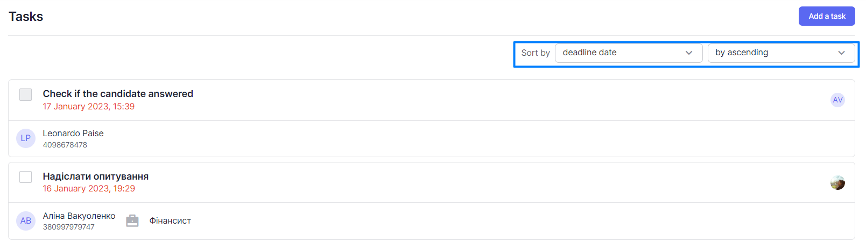Click the 16 January 2023 deadline date
Screen dimensions: 866x244
pos(89,189)
